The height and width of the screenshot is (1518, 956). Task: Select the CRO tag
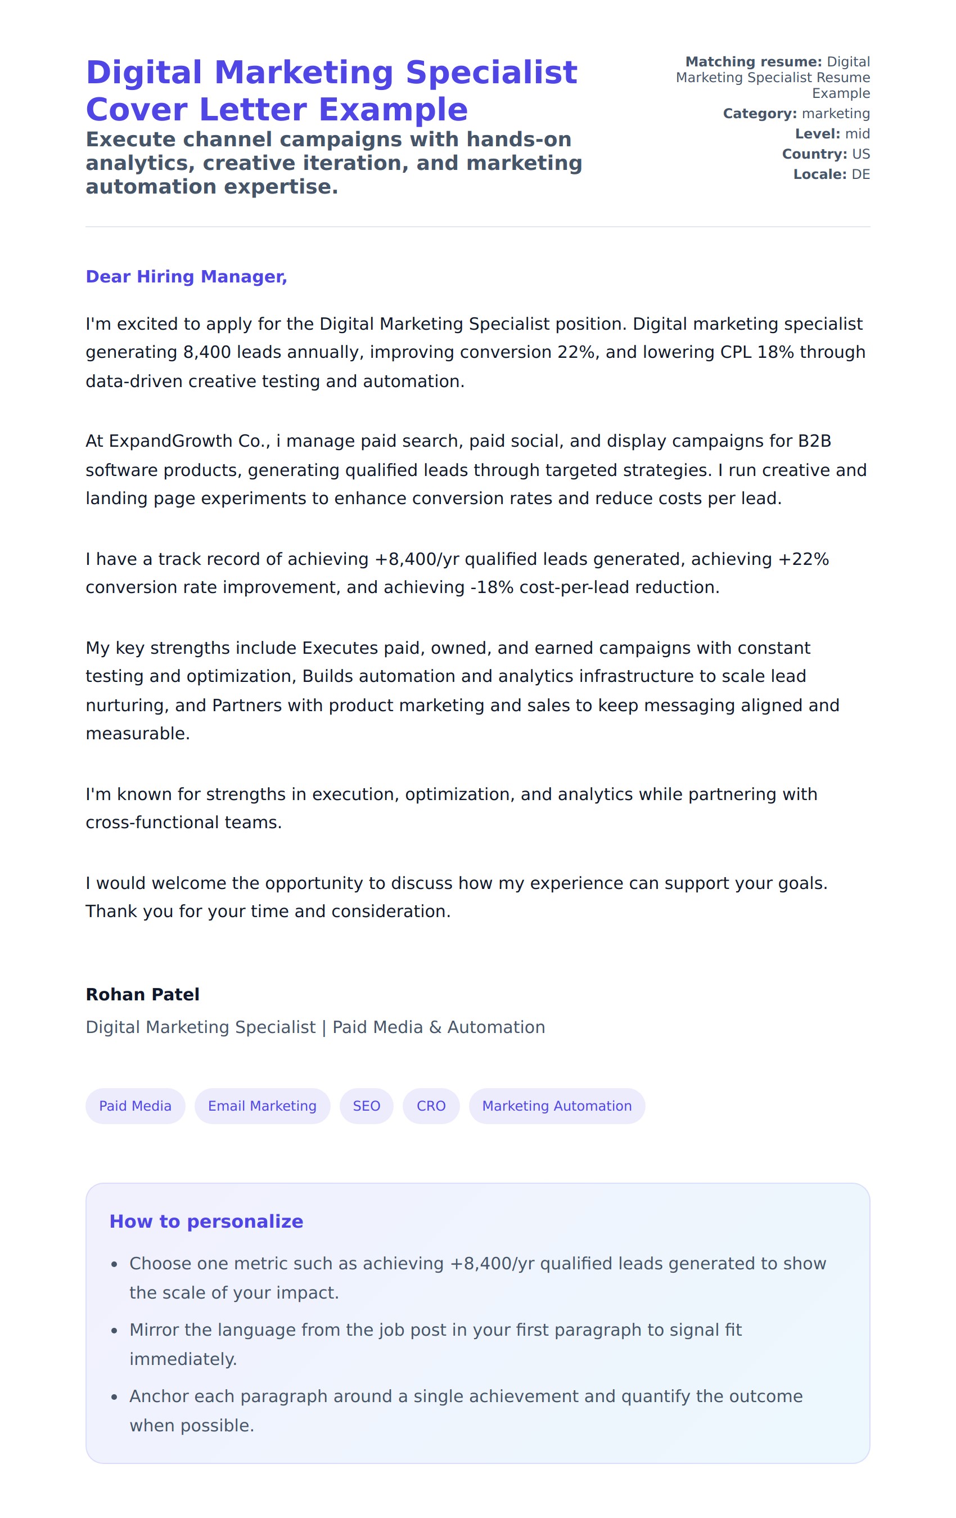click(431, 1106)
